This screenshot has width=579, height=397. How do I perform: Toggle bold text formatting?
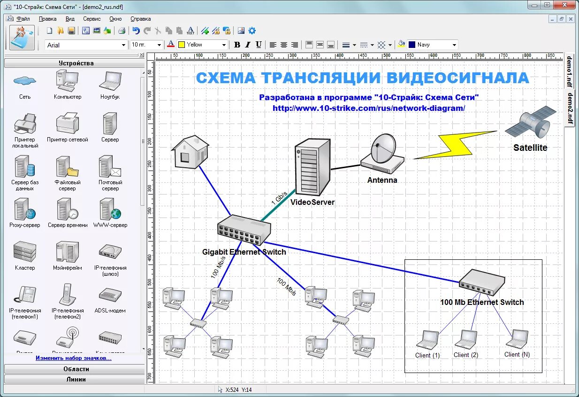point(237,45)
